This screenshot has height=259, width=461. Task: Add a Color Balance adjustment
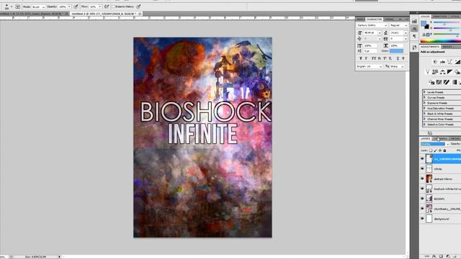(x=442, y=72)
